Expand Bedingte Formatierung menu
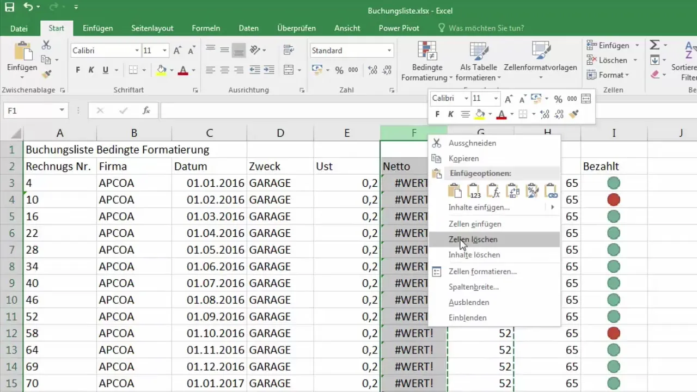 (426, 62)
